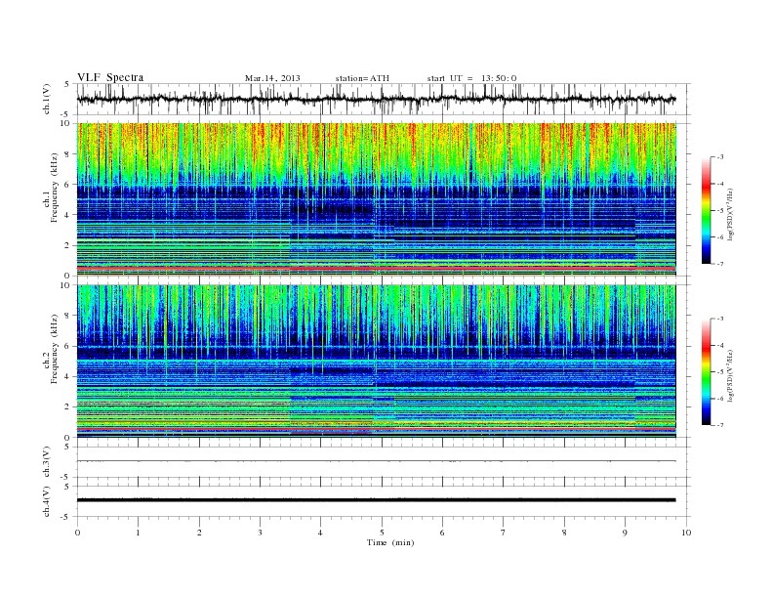
Task: Click time axis tick label '4'
Action: (321, 533)
